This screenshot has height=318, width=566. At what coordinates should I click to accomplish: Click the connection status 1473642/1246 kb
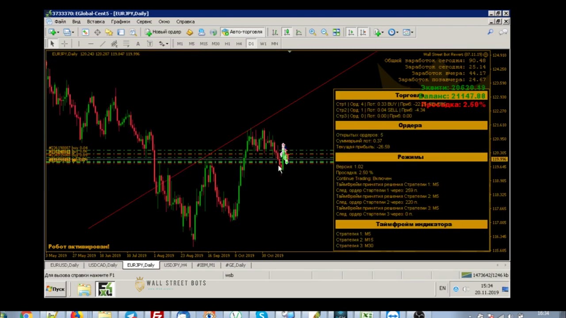point(485,275)
